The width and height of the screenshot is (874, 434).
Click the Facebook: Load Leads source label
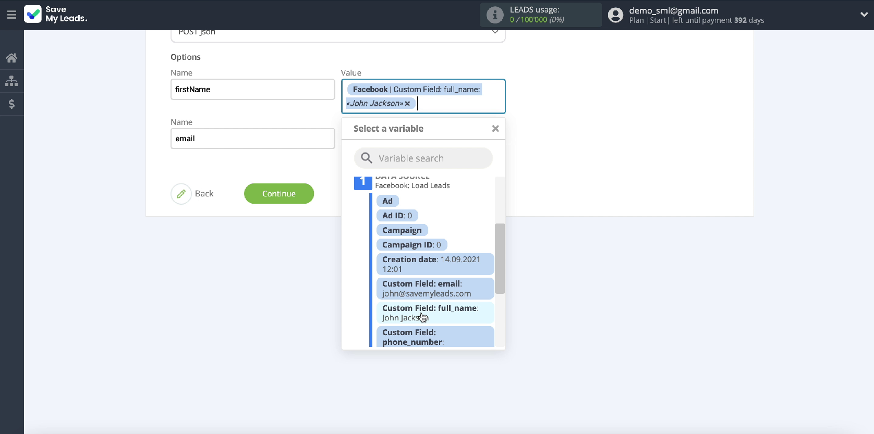412,185
